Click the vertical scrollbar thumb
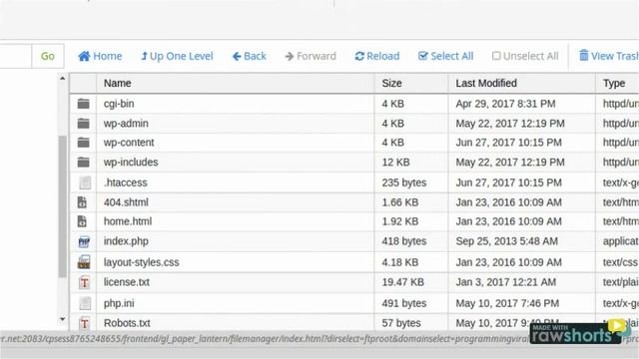The image size is (639, 359). coord(62,206)
